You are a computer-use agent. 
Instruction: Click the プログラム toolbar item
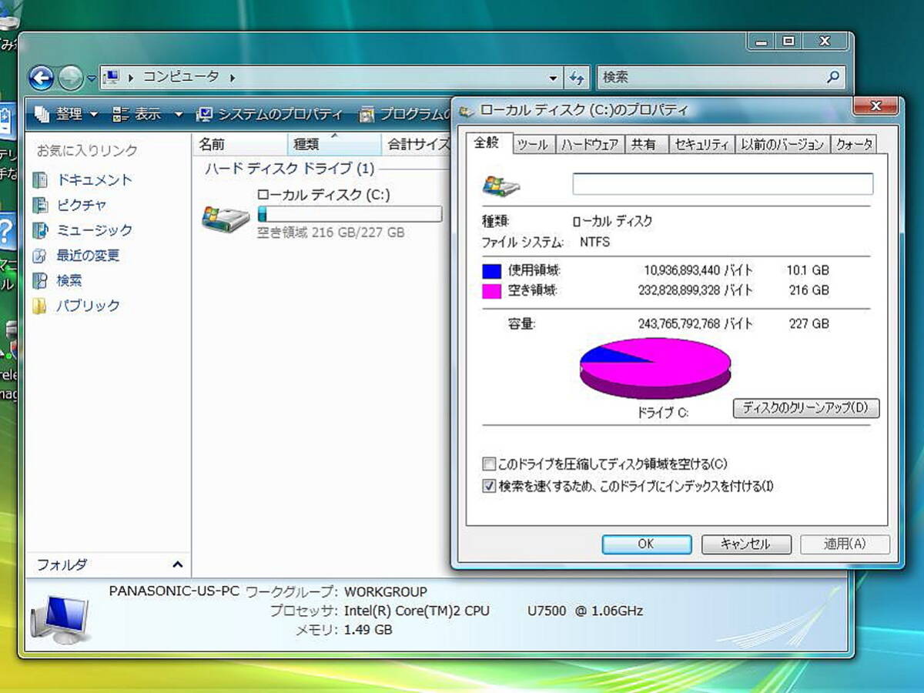[x=405, y=115]
